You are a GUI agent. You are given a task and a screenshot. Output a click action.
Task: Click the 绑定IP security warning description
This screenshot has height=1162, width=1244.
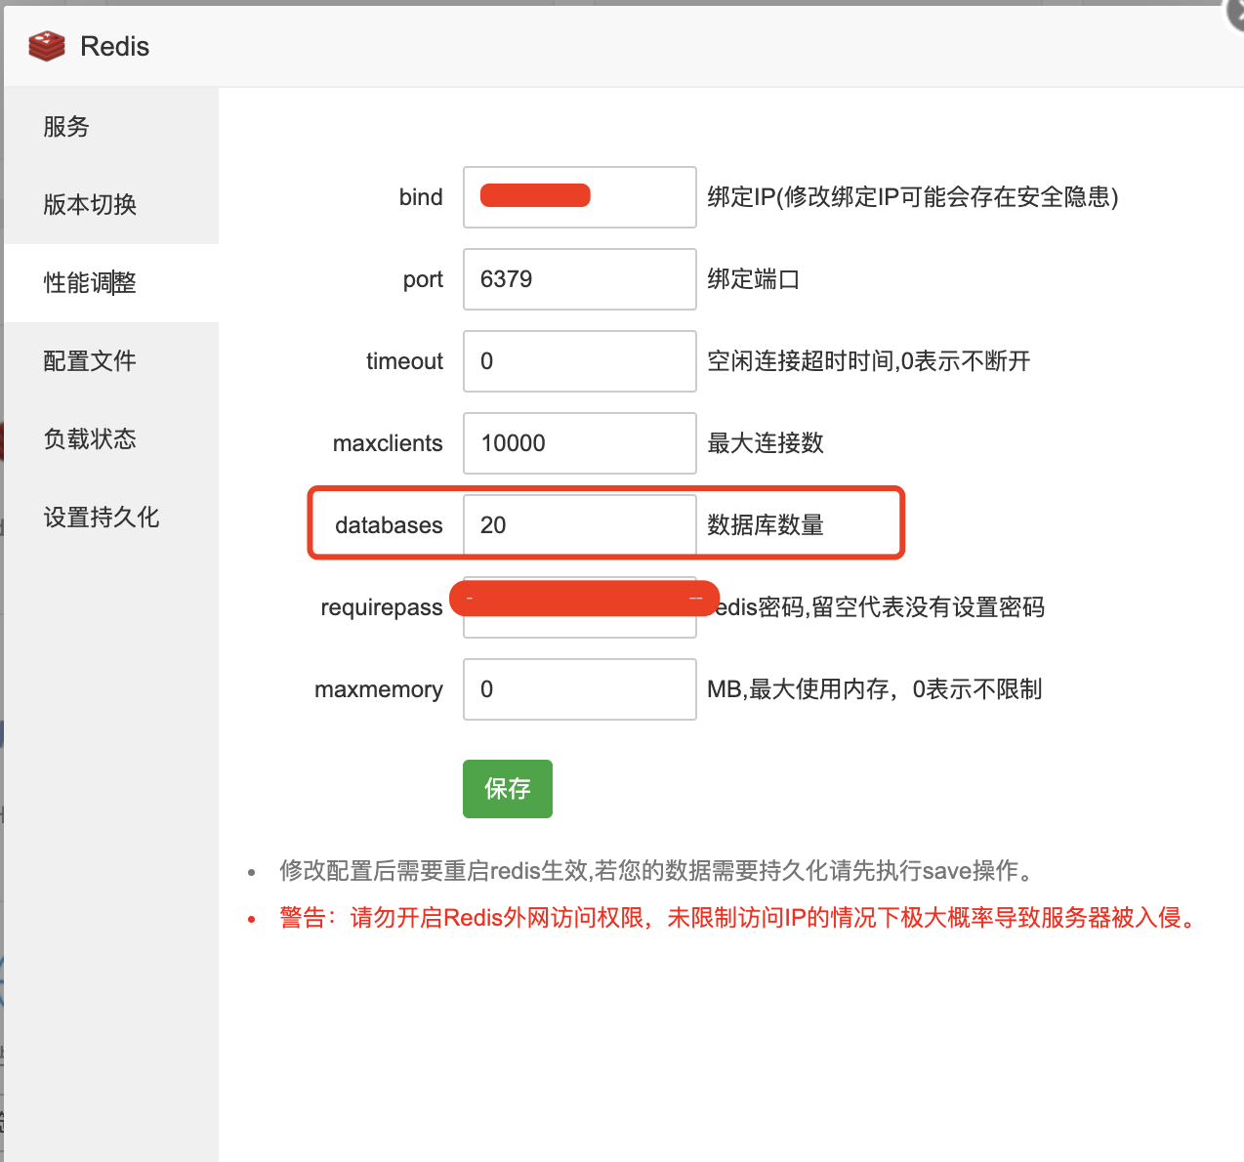point(913,197)
